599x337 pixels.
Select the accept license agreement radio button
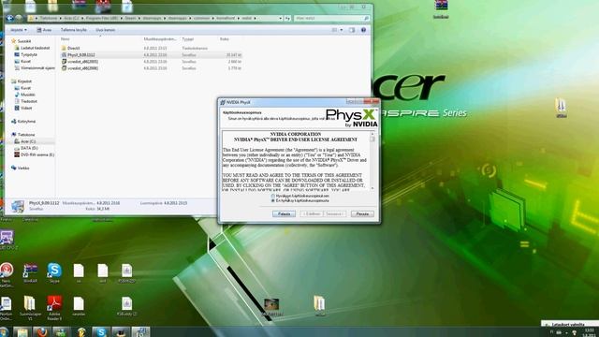pyautogui.click(x=272, y=196)
